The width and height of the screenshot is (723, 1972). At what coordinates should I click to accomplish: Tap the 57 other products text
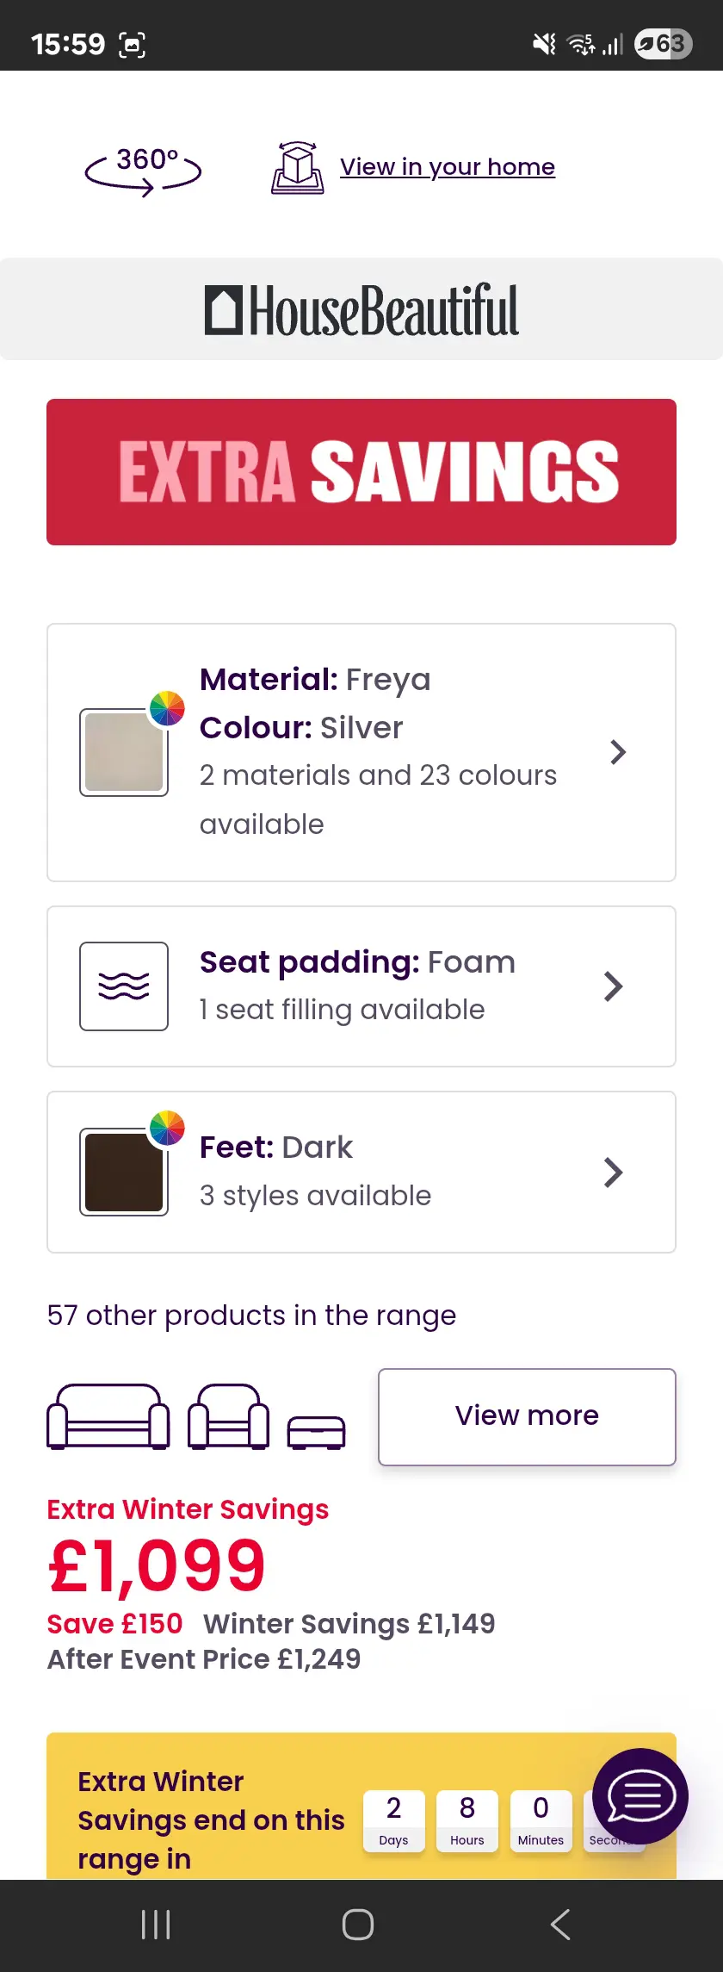pyautogui.click(x=251, y=1316)
